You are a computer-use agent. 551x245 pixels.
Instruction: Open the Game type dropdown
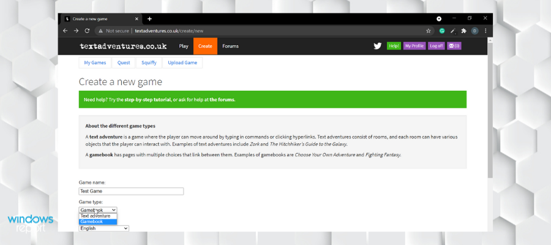[x=98, y=210]
